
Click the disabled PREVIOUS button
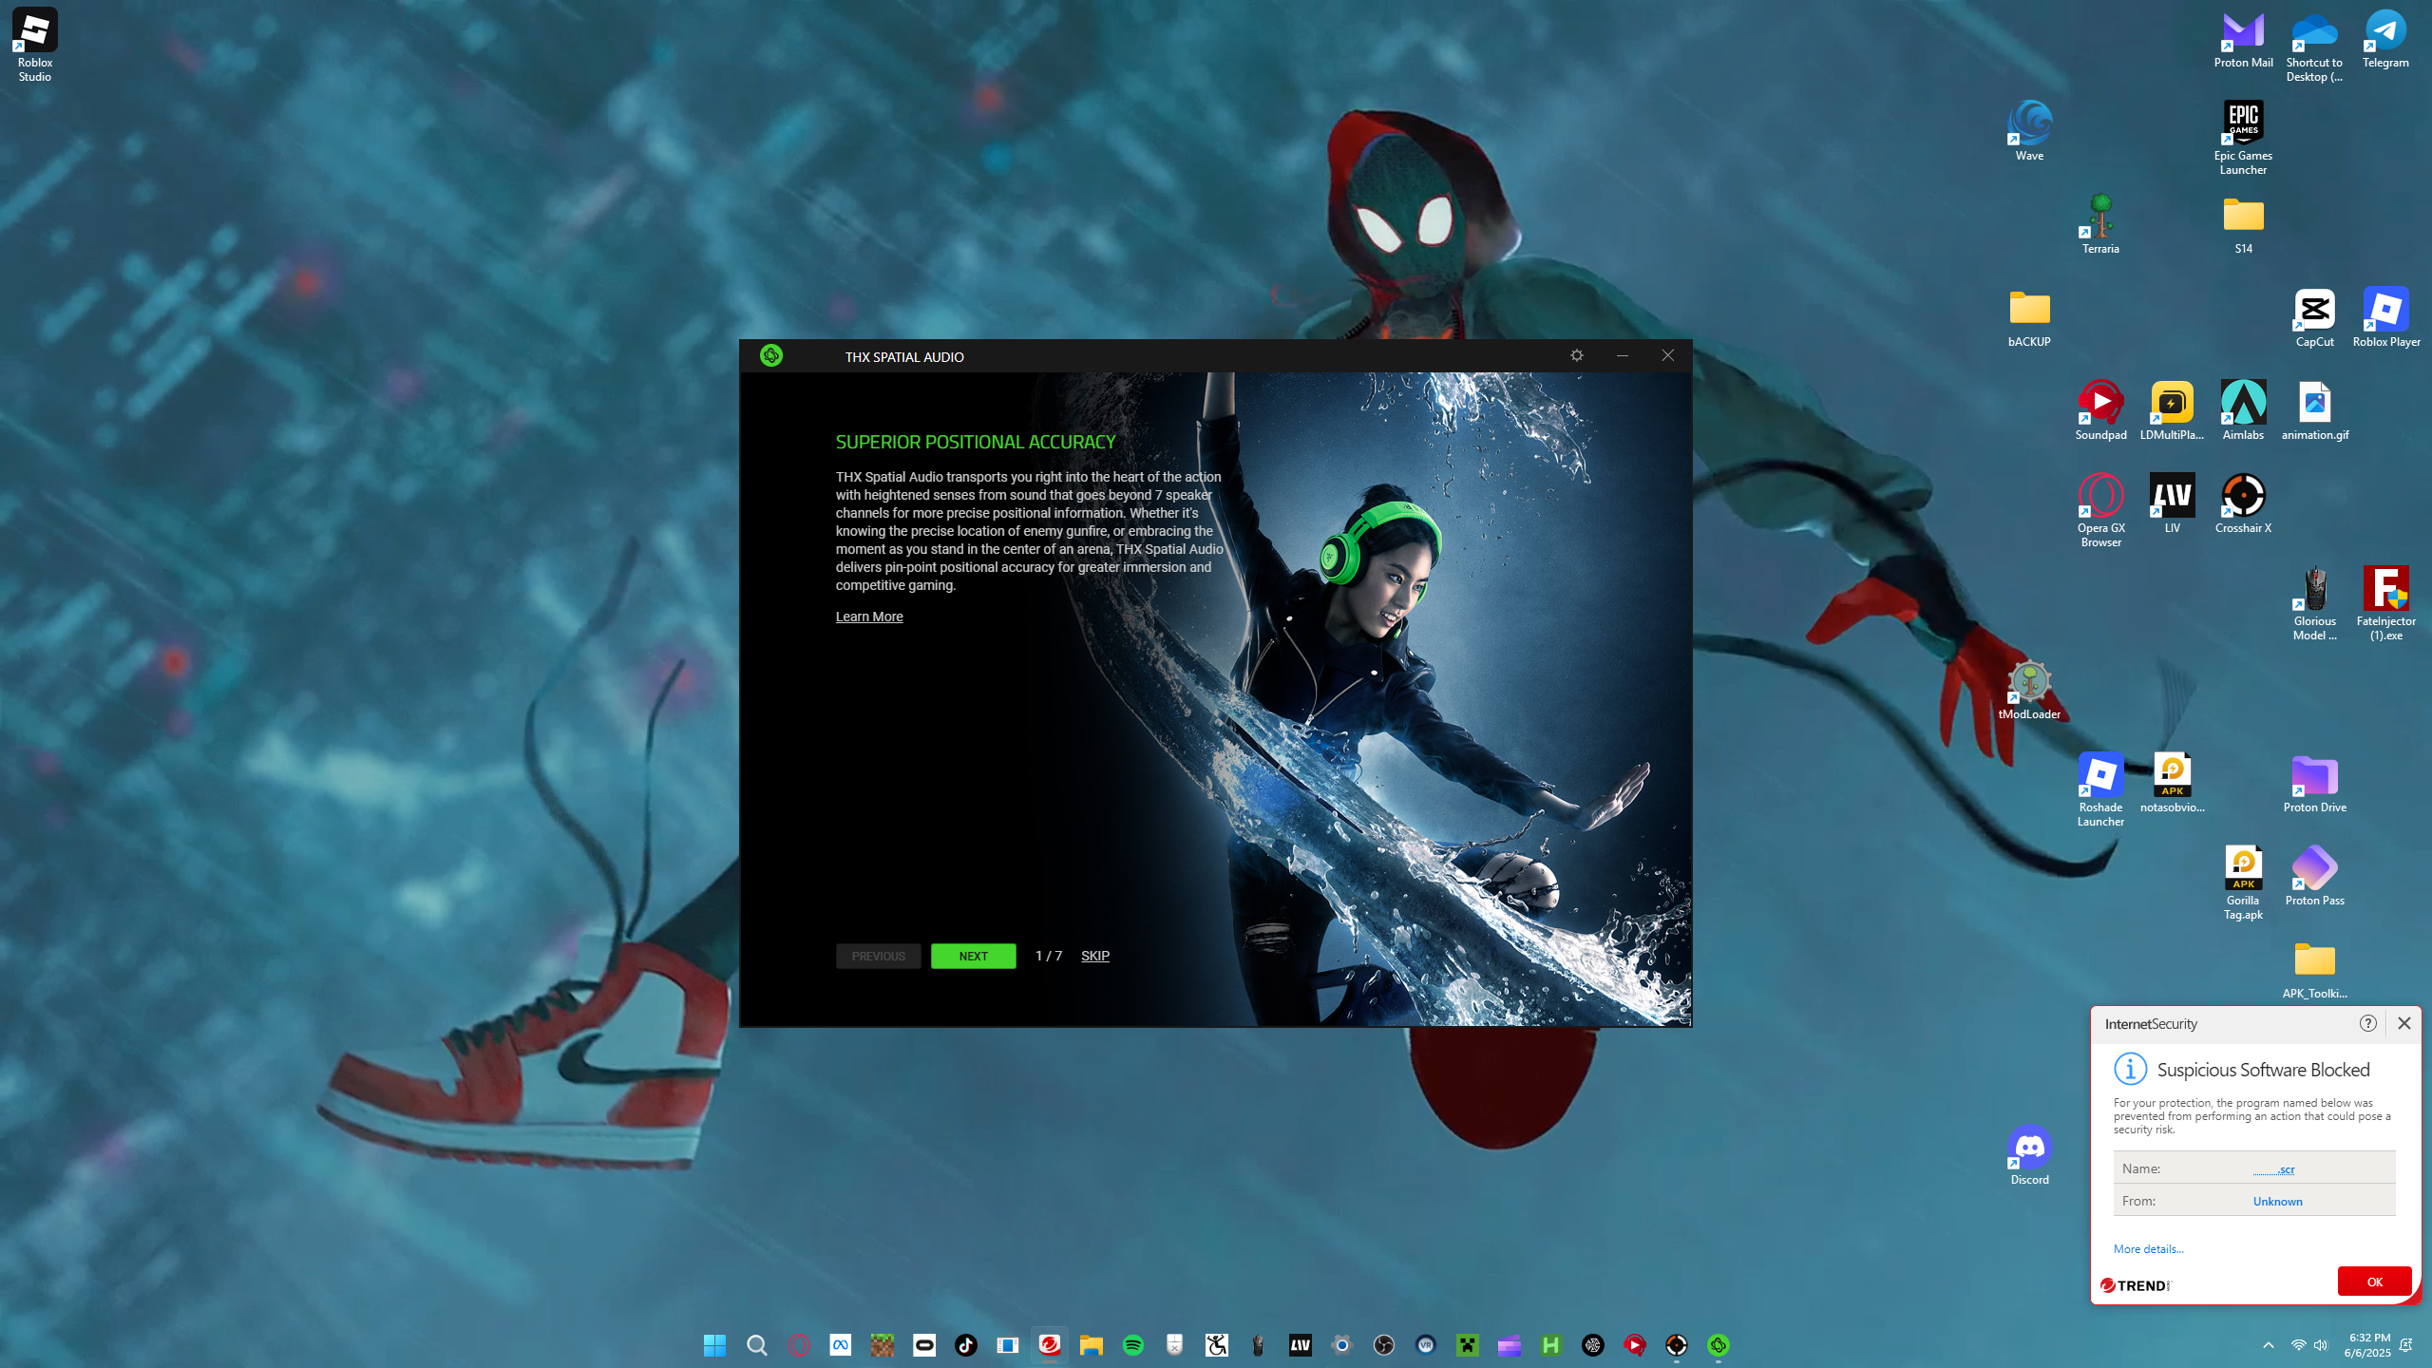878,956
